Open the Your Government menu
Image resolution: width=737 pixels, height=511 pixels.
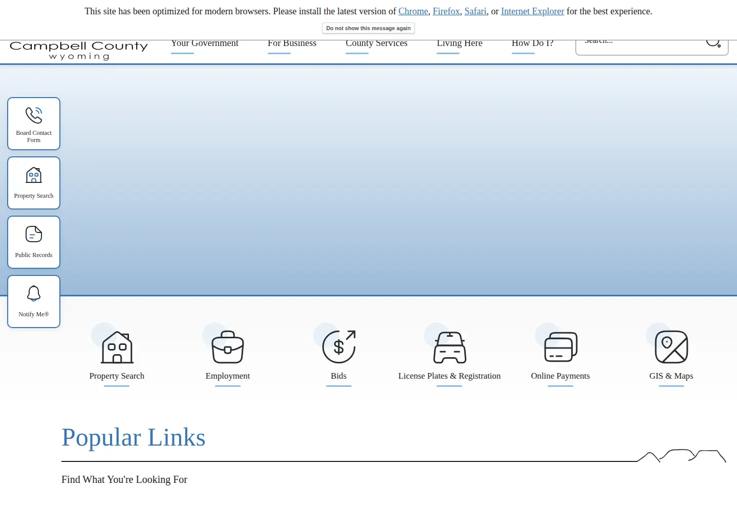(205, 43)
